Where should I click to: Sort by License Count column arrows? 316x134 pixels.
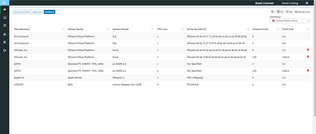(x=278, y=29)
